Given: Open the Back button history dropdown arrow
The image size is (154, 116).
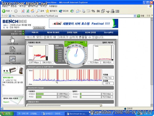Looking at the screenshot, I should (x=12, y=11).
